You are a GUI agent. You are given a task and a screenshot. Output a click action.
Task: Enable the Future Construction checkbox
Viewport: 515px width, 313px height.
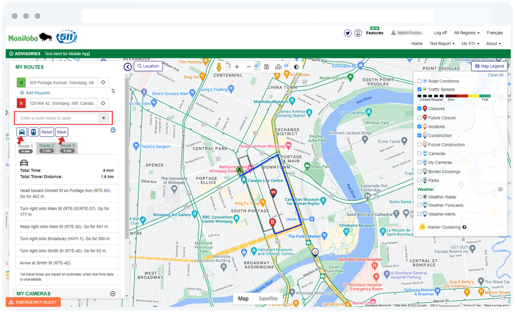(419, 144)
